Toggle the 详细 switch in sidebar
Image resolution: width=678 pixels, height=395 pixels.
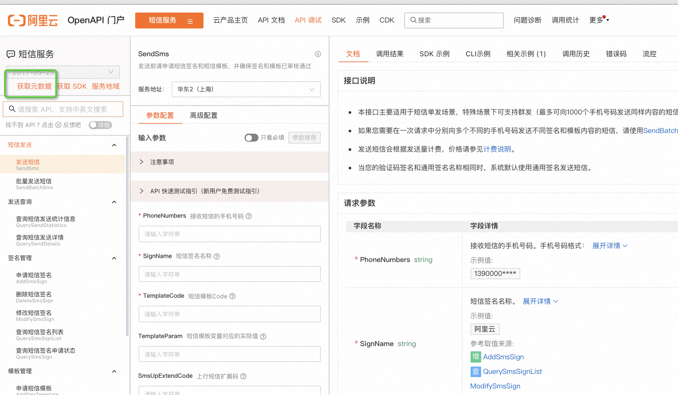[x=100, y=125]
